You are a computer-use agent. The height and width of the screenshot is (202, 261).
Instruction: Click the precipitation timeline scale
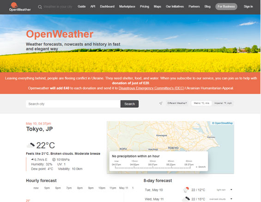click(x=152, y=168)
